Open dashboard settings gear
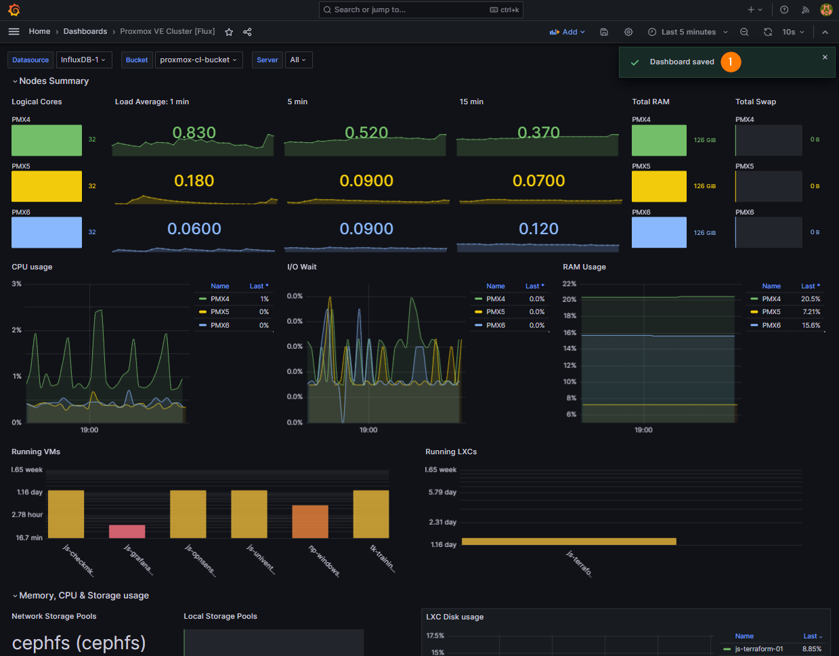 point(628,32)
